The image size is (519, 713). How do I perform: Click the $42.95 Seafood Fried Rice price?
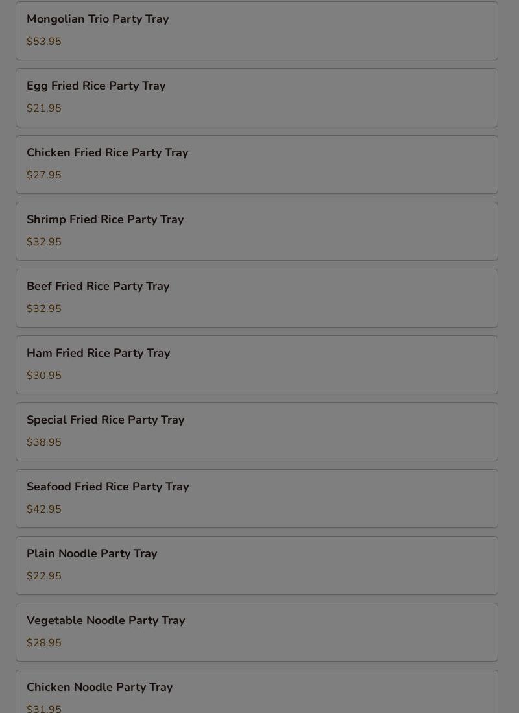[44, 509]
